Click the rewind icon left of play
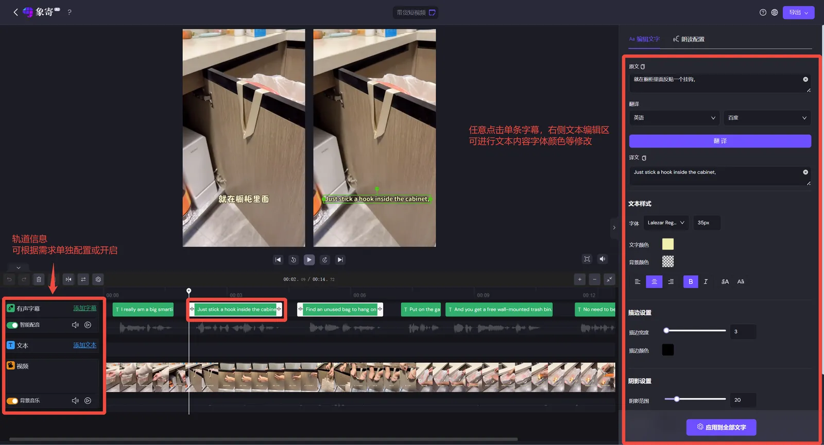The width and height of the screenshot is (824, 445). click(x=294, y=260)
